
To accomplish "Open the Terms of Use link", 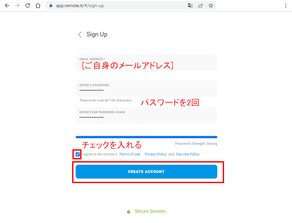I will coord(130,154).
